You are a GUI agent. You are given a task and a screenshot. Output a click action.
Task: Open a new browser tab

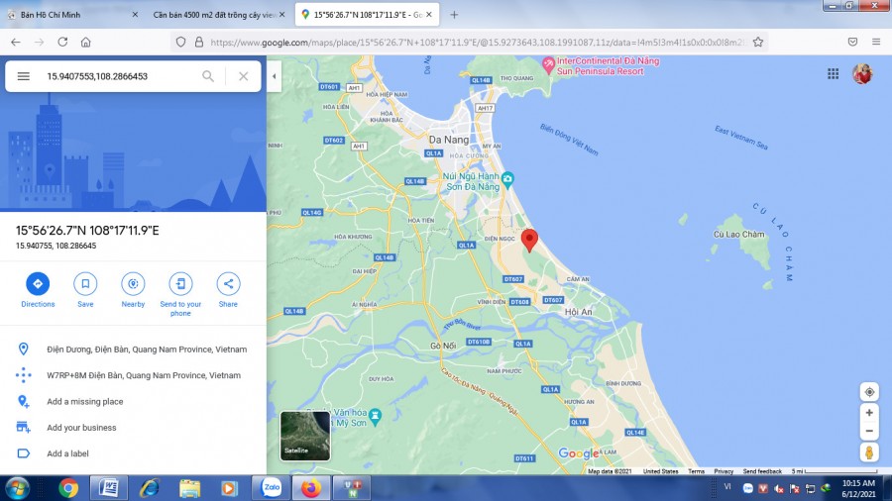click(x=454, y=15)
